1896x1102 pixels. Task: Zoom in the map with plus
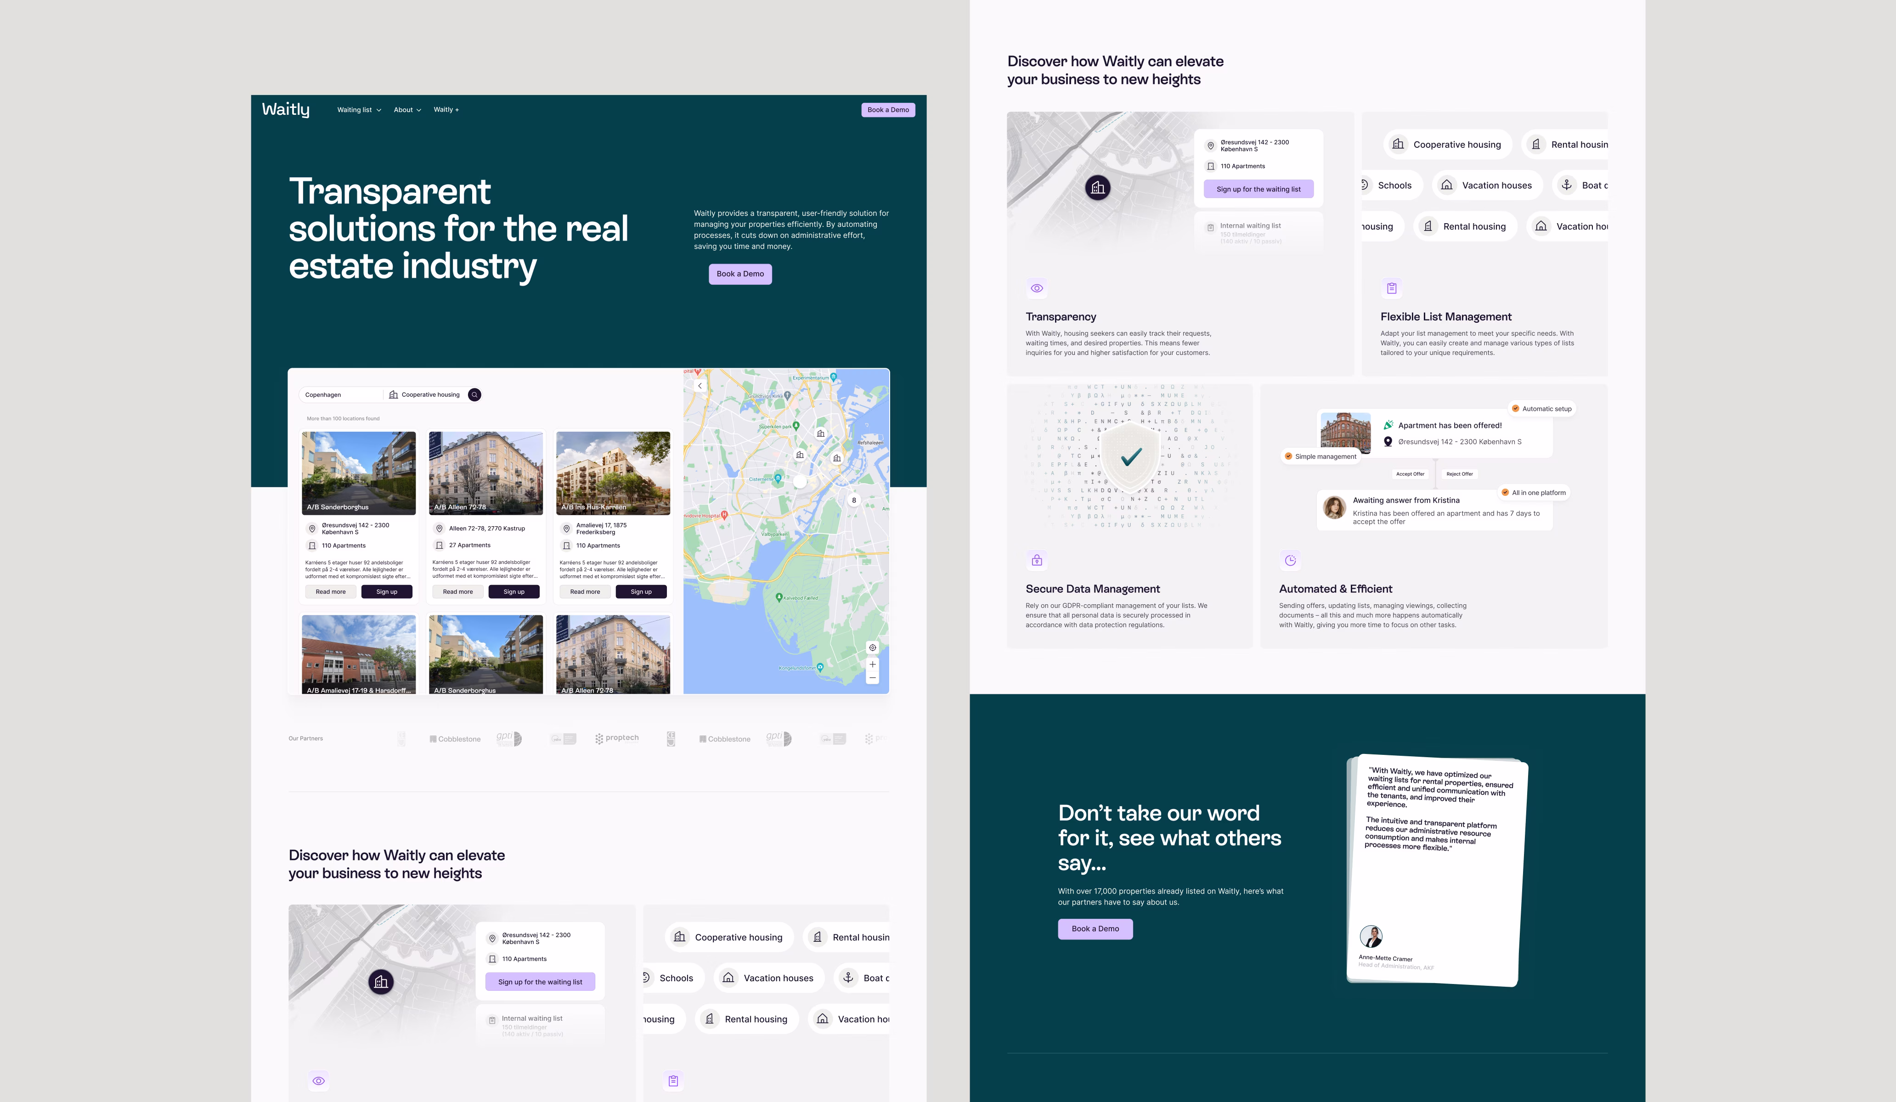pyautogui.click(x=873, y=664)
